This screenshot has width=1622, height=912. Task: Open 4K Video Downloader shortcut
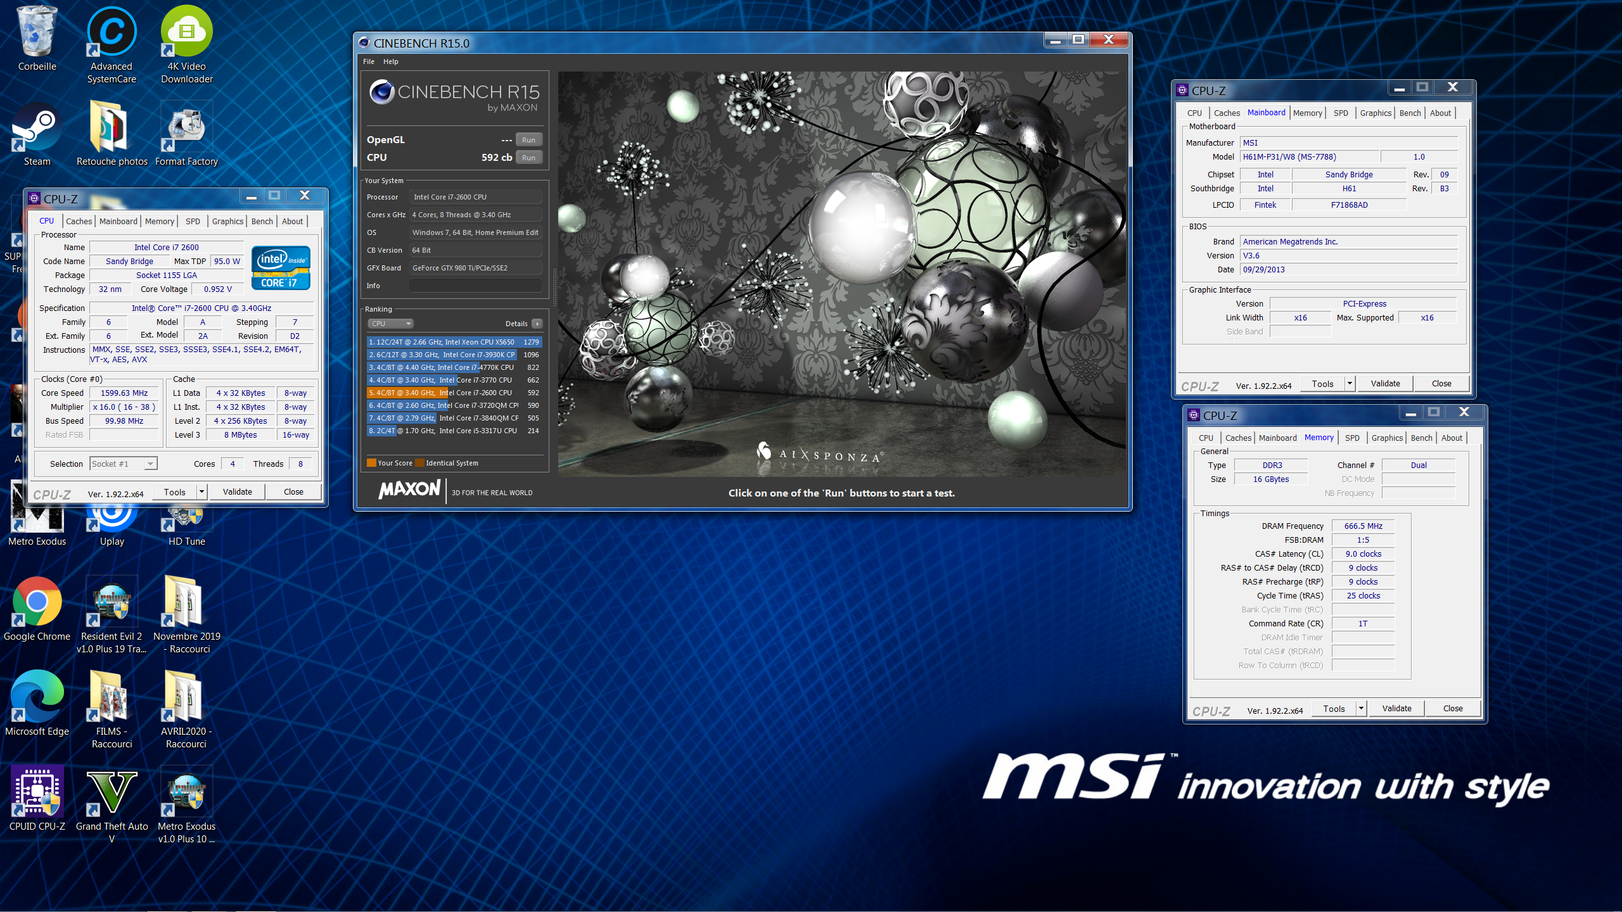pos(186,44)
